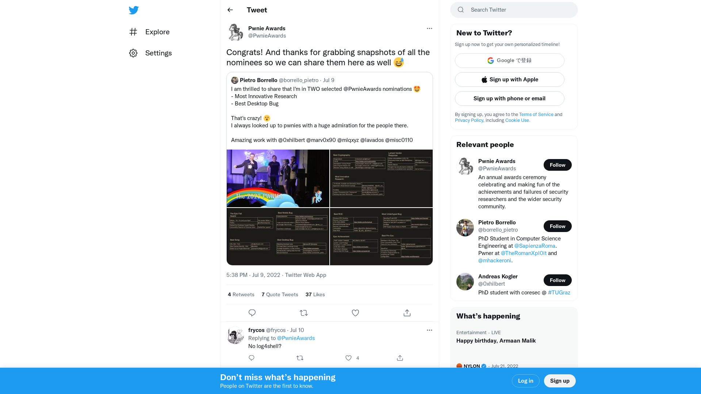The width and height of the screenshot is (701, 394).
Task: Open more options on frycos reply
Action: pos(429,330)
